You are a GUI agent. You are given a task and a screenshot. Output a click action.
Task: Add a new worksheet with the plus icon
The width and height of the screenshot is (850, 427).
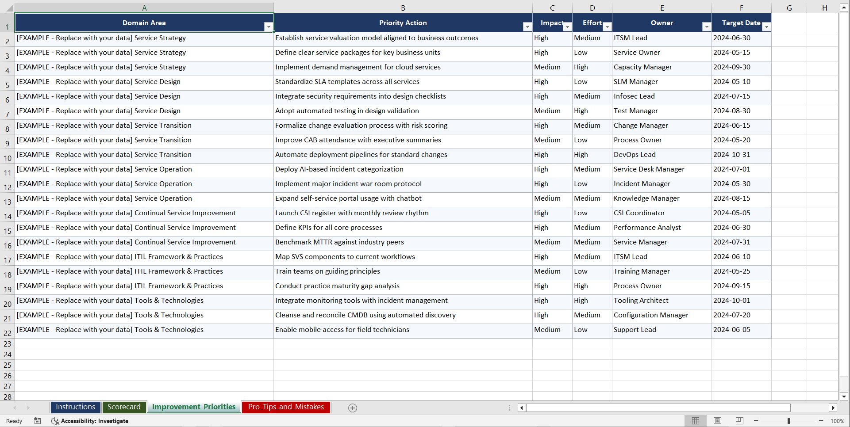(352, 408)
